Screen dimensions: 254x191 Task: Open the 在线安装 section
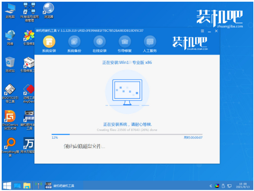pyautogui.click(x=99, y=42)
